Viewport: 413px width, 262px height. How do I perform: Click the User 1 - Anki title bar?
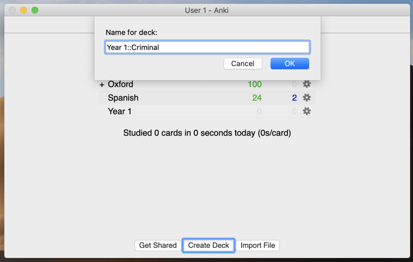206,10
